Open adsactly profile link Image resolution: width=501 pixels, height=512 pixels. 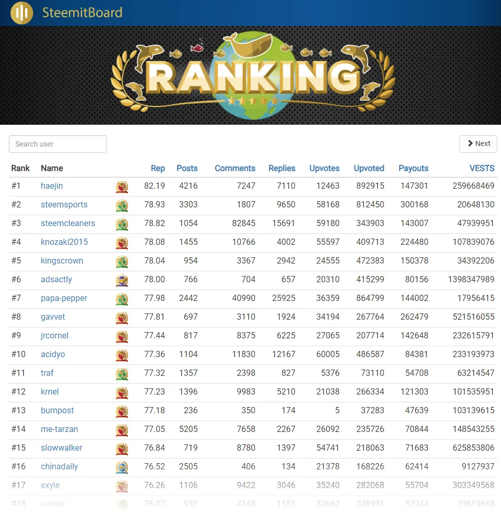56,279
